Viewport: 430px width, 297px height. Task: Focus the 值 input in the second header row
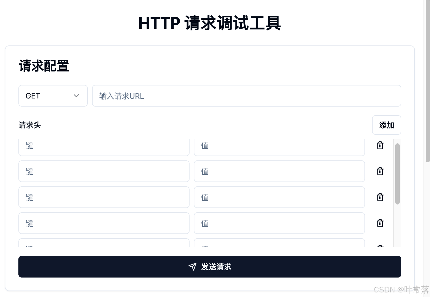pos(279,171)
